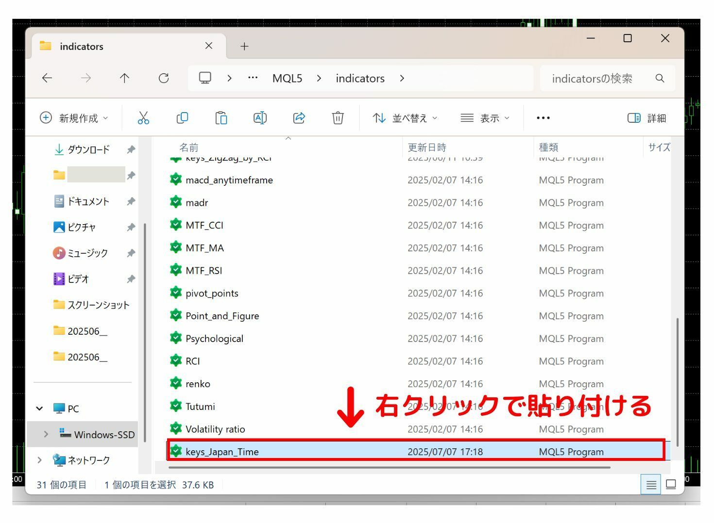
Task: Navigate to MQL5 in the breadcrumb
Action: pos(287,78)
